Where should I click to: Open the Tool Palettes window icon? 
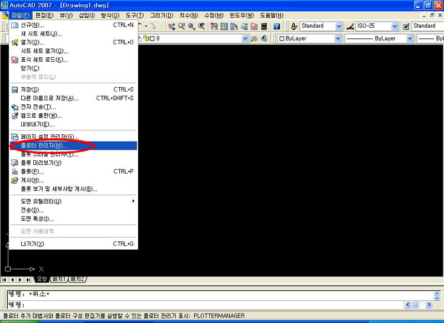234,26
